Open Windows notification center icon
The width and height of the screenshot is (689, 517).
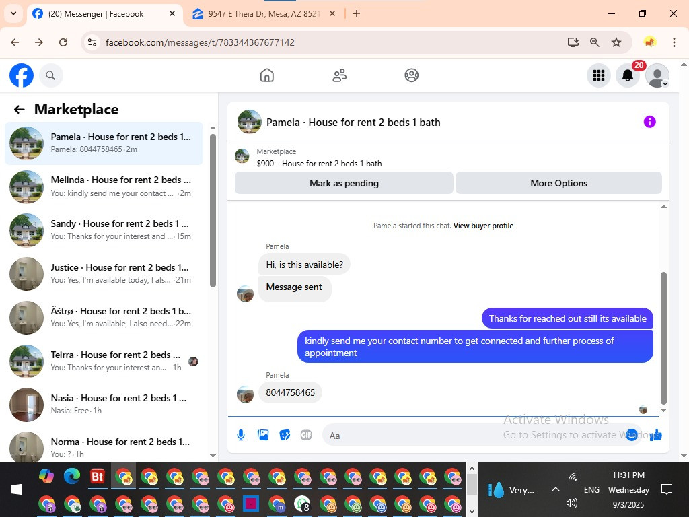click(x=667, y=490)
